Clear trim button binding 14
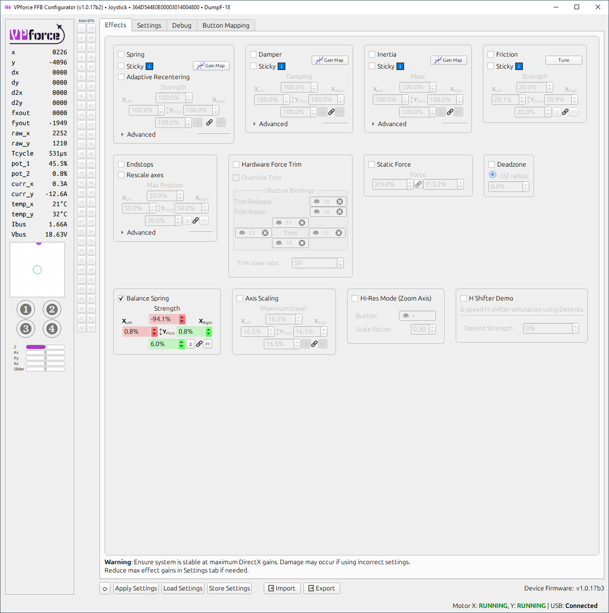 coord(302,243)
